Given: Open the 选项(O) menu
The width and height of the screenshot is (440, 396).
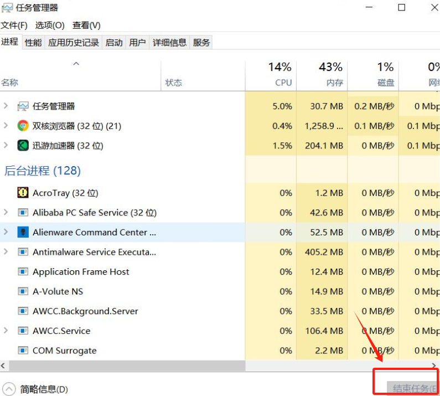Looking at the screenshot, I should click(x=50, y=25).
